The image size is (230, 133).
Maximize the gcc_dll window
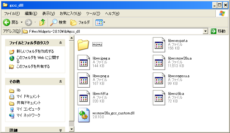[x=220, y=5]
